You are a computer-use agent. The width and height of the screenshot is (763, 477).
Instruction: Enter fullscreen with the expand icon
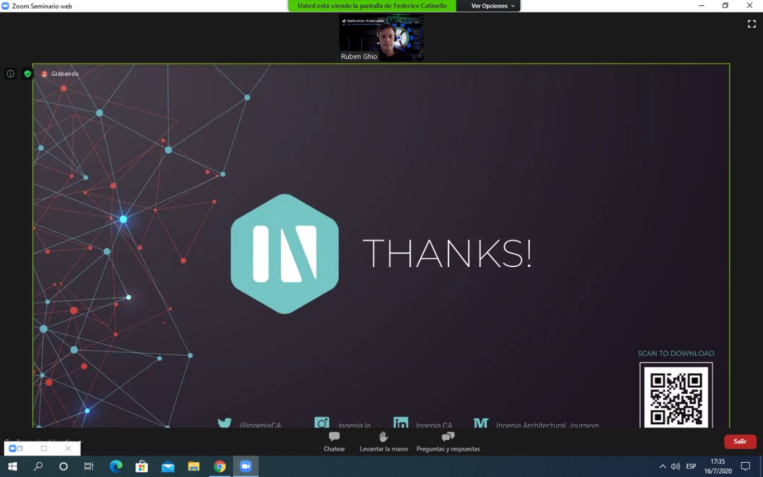pos(752,24)
